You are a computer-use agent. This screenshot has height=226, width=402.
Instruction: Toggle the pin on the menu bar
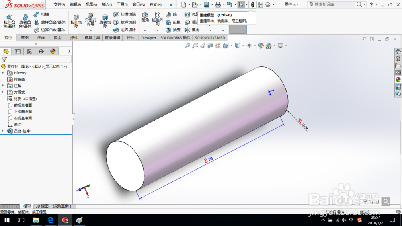click(x=171, y=4)
